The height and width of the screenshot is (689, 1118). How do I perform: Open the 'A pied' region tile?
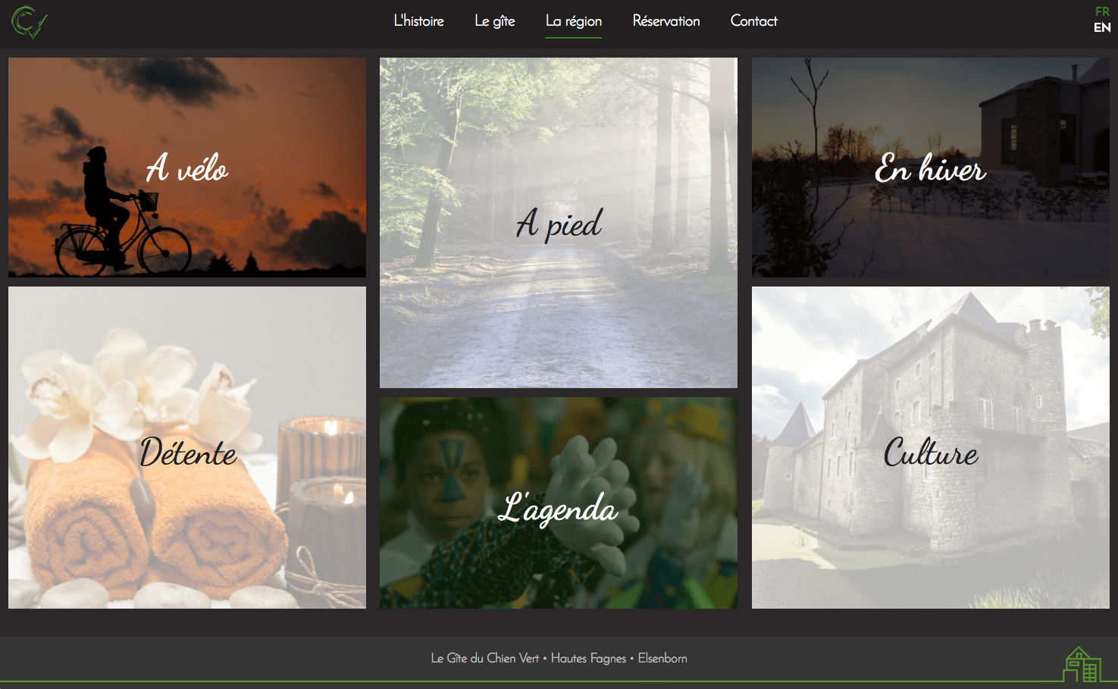pos(558,222)
